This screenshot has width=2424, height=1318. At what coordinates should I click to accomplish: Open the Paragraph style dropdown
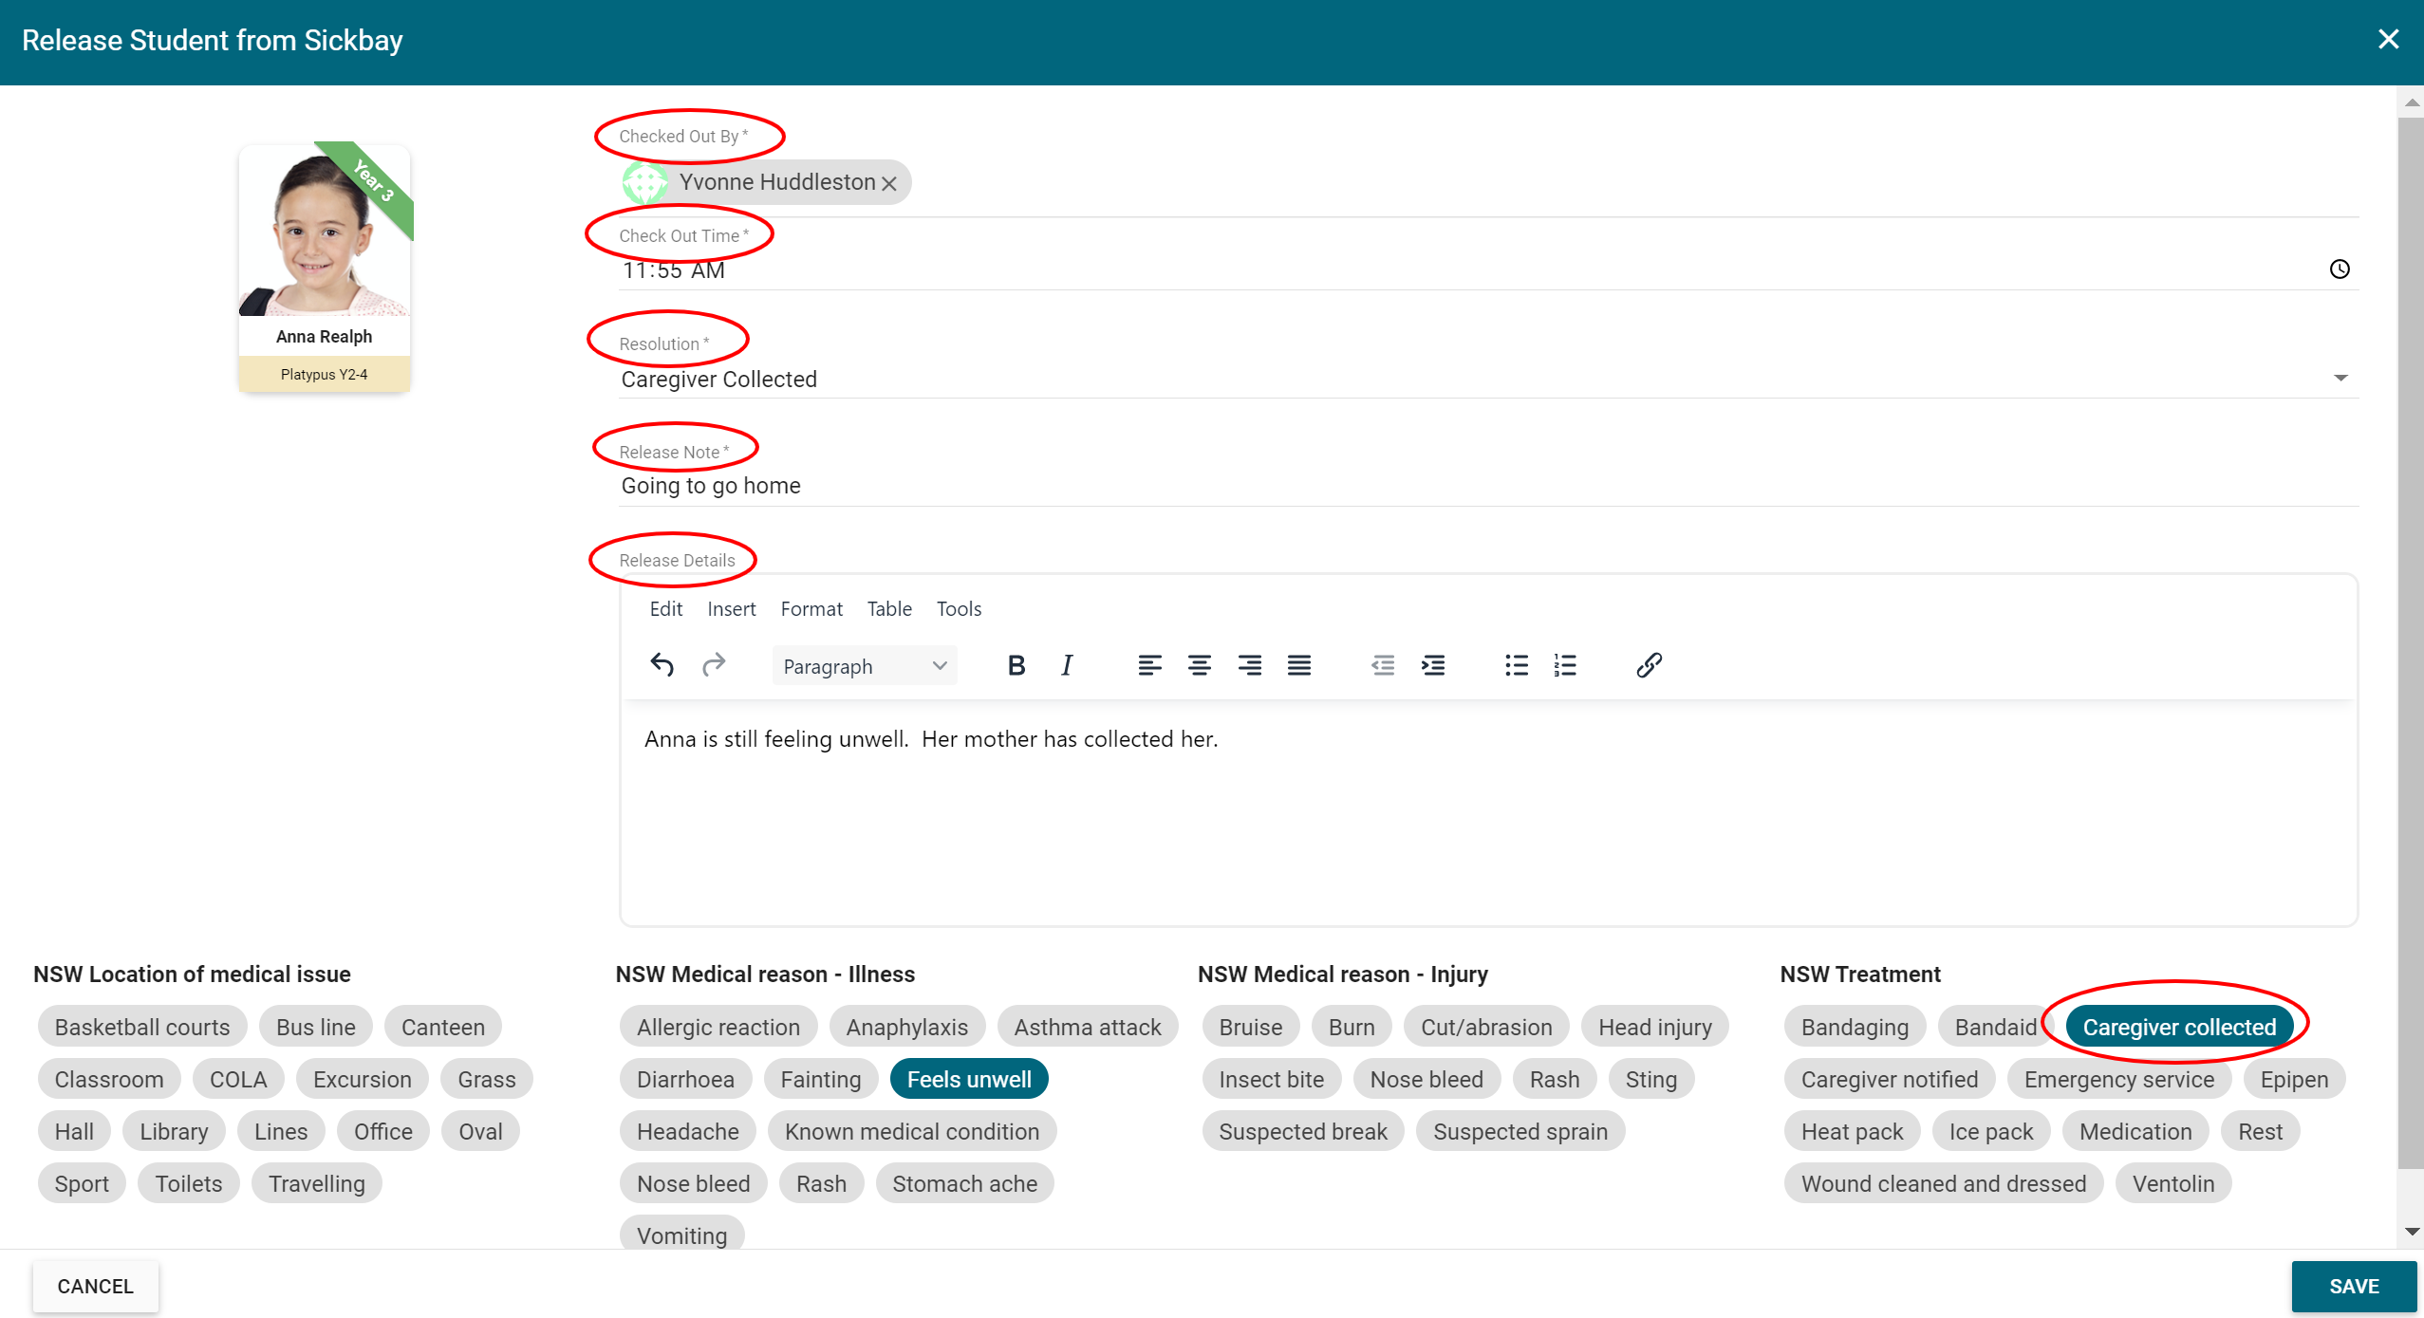tap(864, 666)
